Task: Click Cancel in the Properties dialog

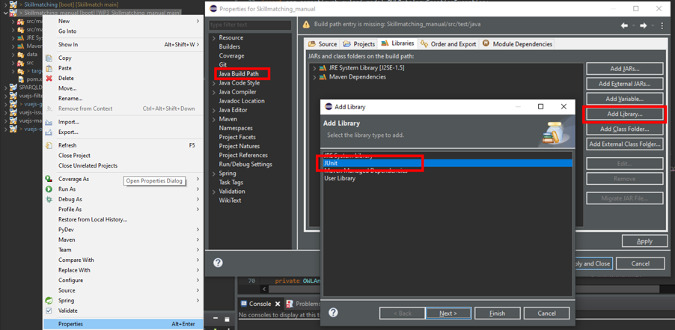Action: (640, 263)
